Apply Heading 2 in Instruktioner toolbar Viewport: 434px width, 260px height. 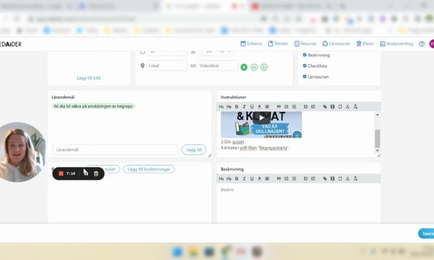click(229, 107)
